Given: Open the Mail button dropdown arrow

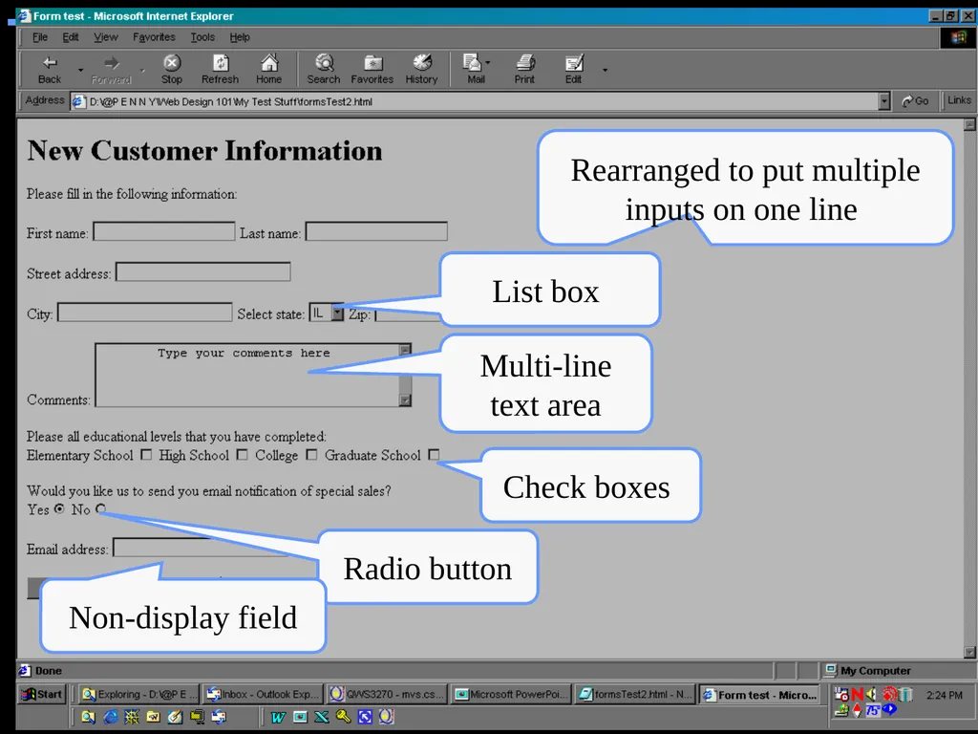Looking at the screenshot, I should (x=488, y=63).
